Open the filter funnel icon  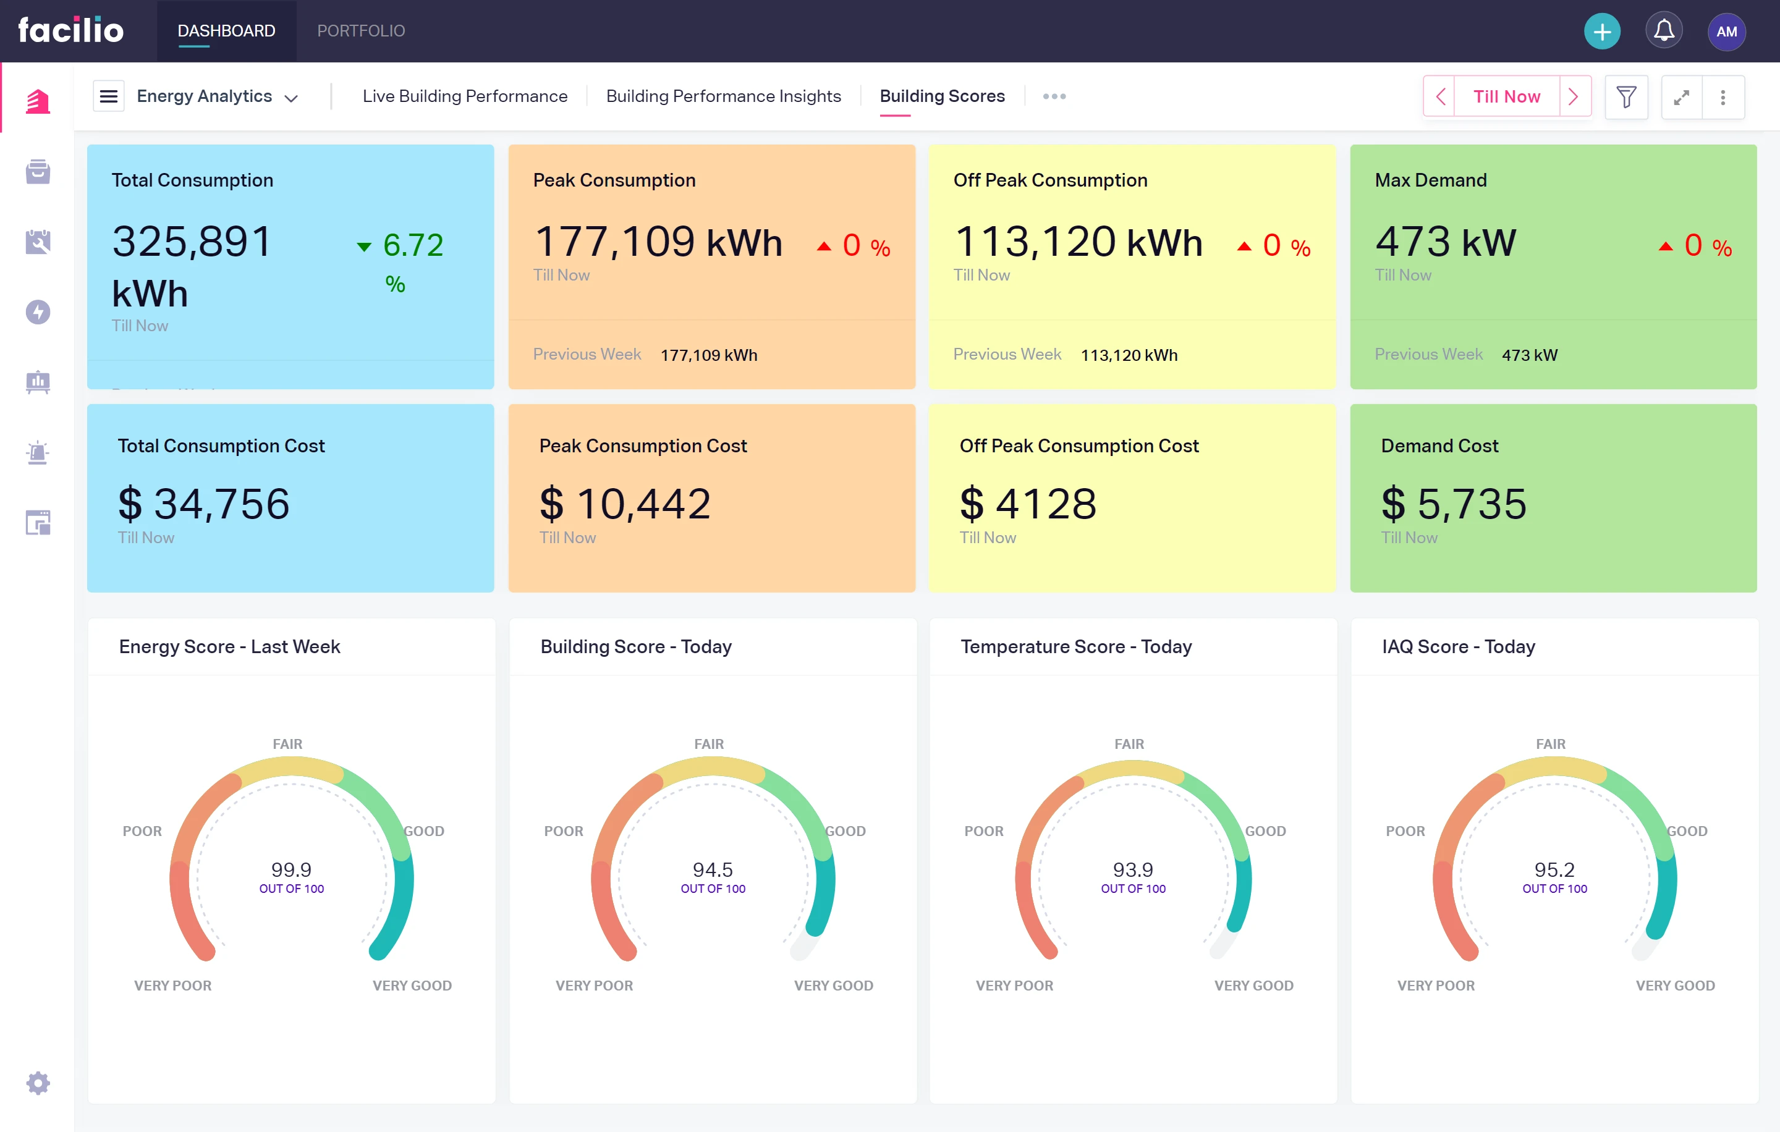click(1626, 97)
